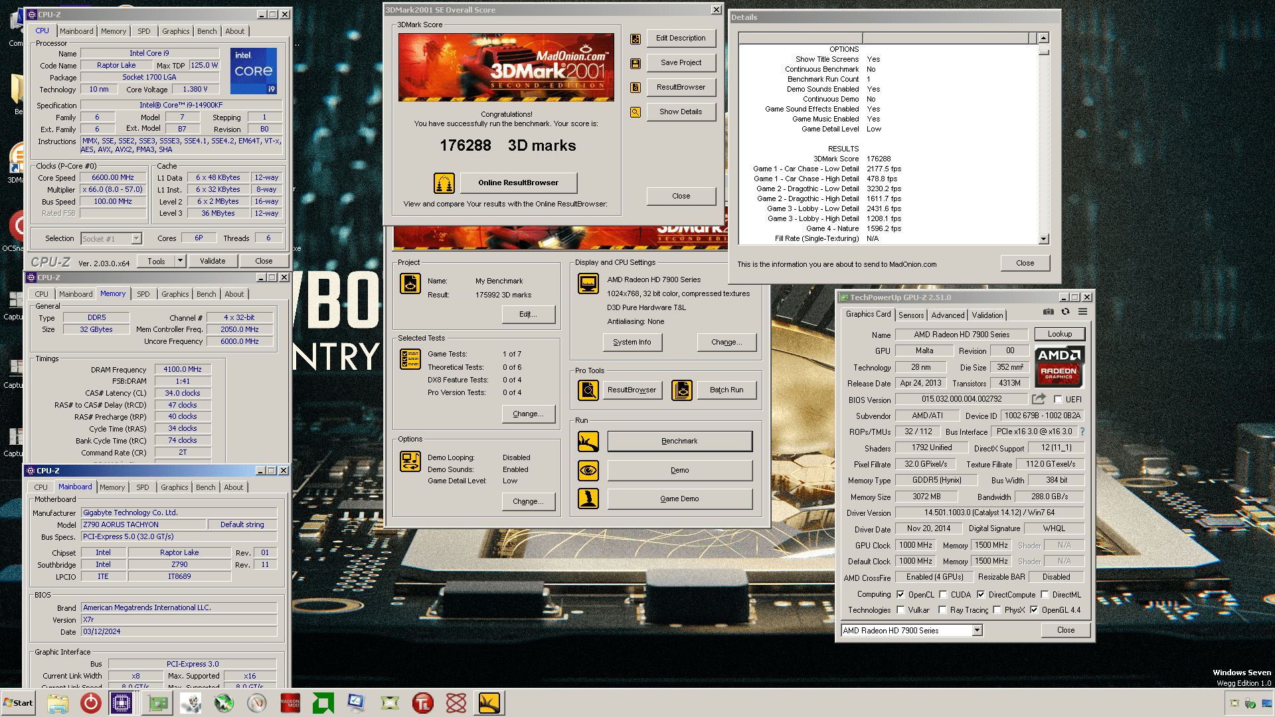Click the Batch Run icon in Pro Tools
The image size is (1275, 717).
tap(681, 390)
